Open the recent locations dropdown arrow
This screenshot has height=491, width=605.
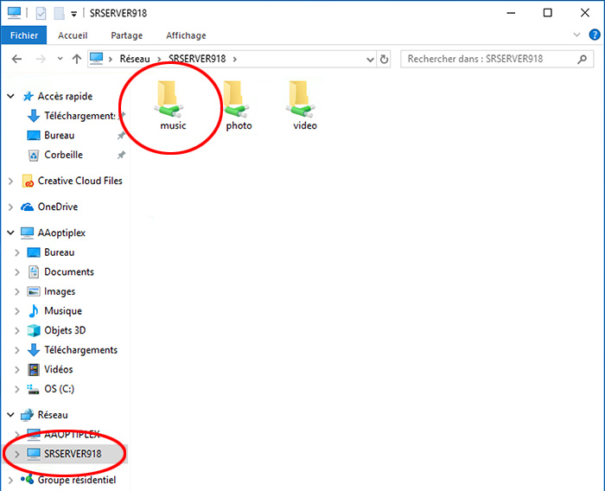coord(60,59)
